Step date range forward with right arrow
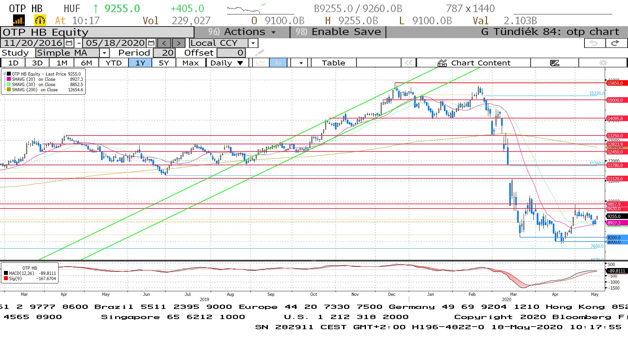Screen dimensions: 628x340 [x=179, y=43]
